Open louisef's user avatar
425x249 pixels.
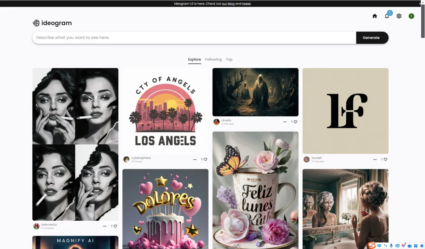point(307,159)
